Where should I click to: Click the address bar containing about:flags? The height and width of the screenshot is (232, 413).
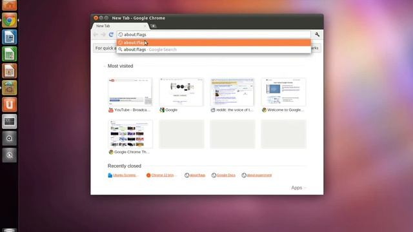tap(214, 35)
